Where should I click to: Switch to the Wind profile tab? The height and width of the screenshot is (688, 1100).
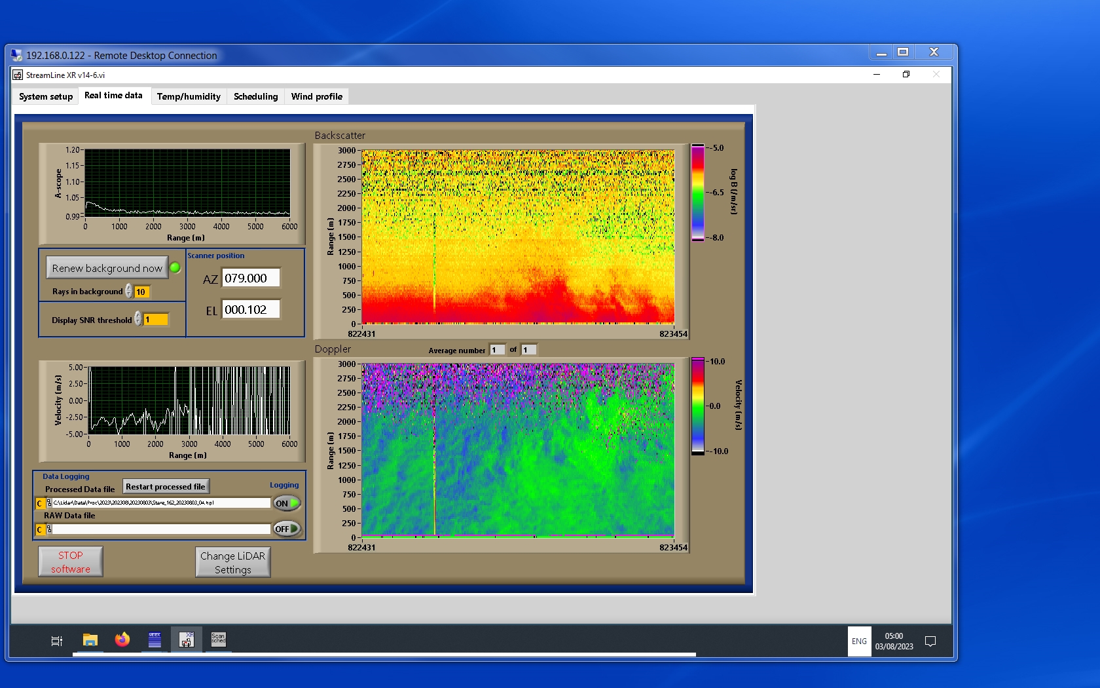pos(316,96)
